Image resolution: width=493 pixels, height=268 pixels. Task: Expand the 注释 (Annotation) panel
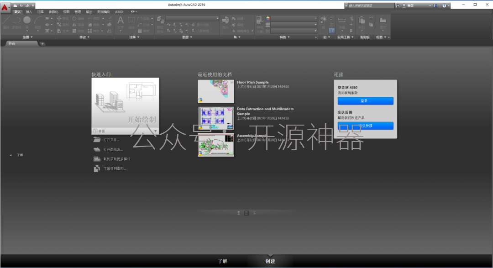pyautogui.click(x=134, y=37)
